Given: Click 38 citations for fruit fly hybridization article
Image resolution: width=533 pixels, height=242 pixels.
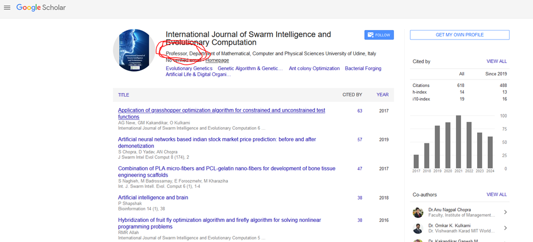Looking at the screenshot, I should tap(360, 220).
